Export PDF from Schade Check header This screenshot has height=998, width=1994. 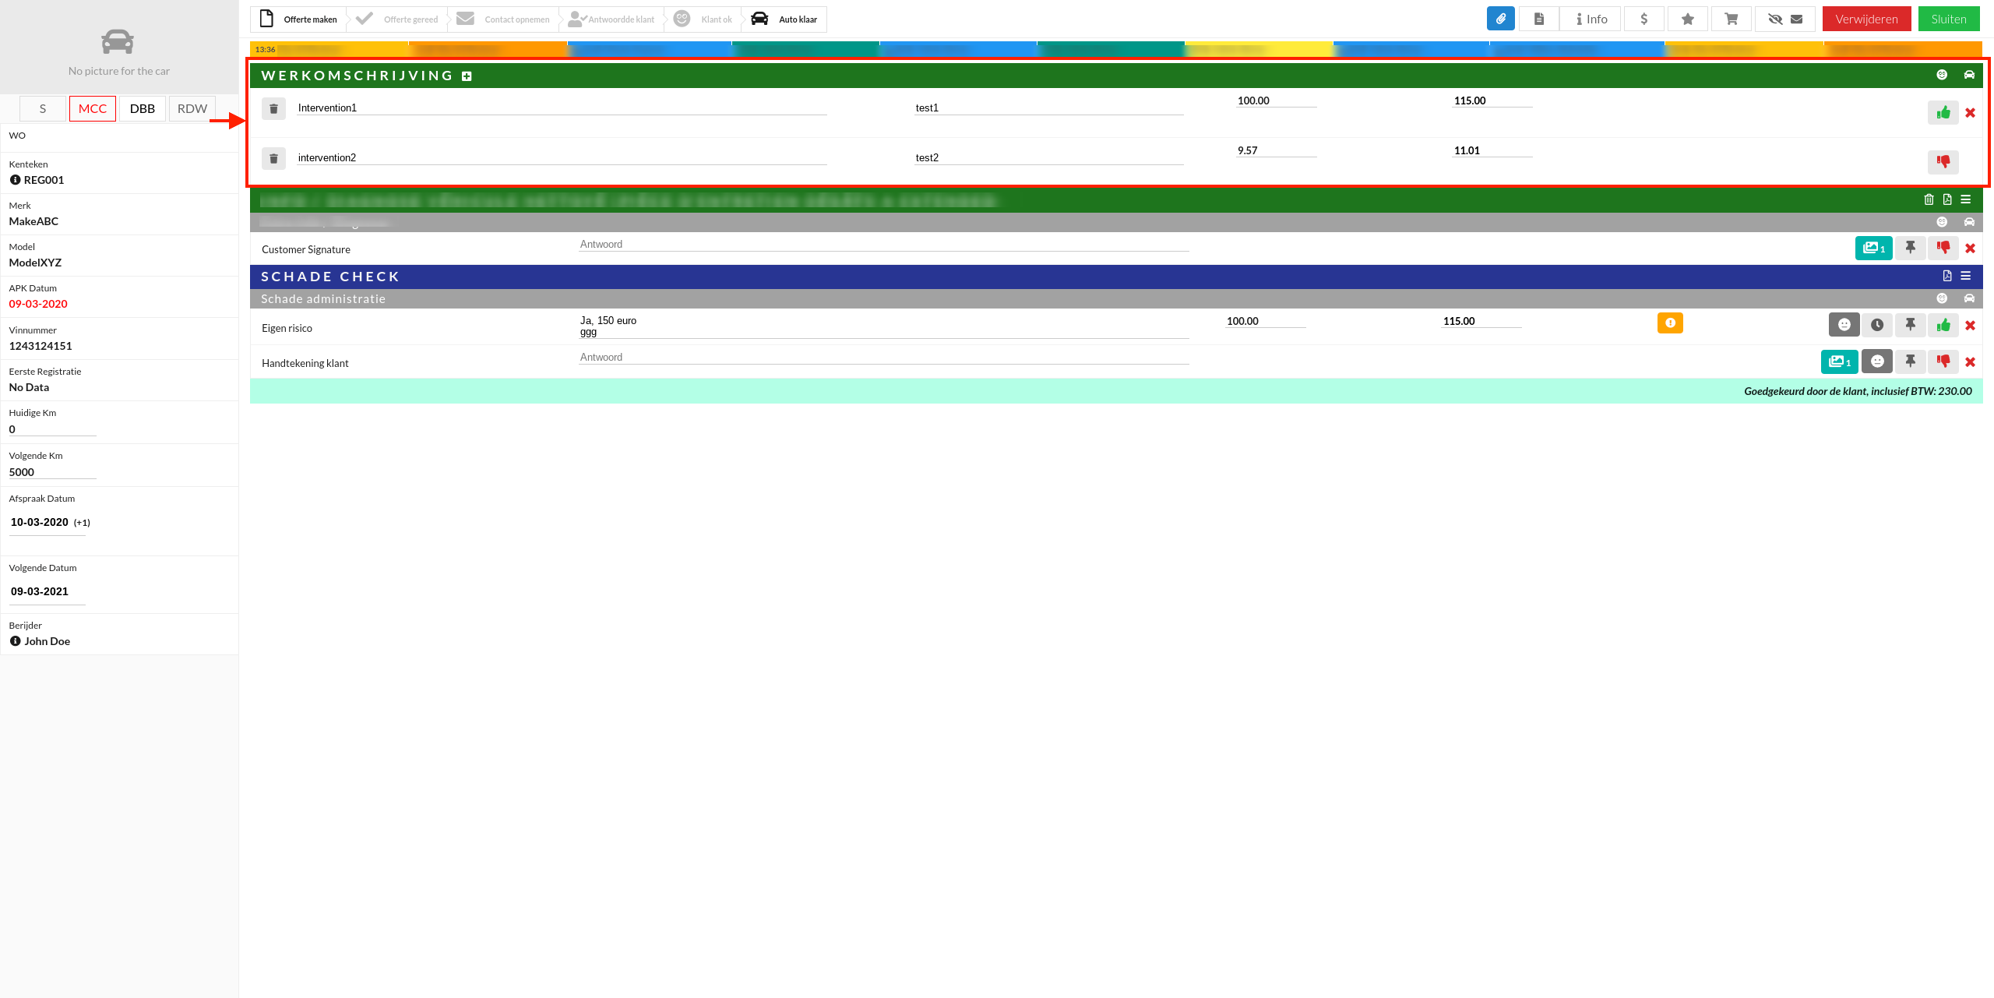pyautogui.click(x=1947, y=276)
